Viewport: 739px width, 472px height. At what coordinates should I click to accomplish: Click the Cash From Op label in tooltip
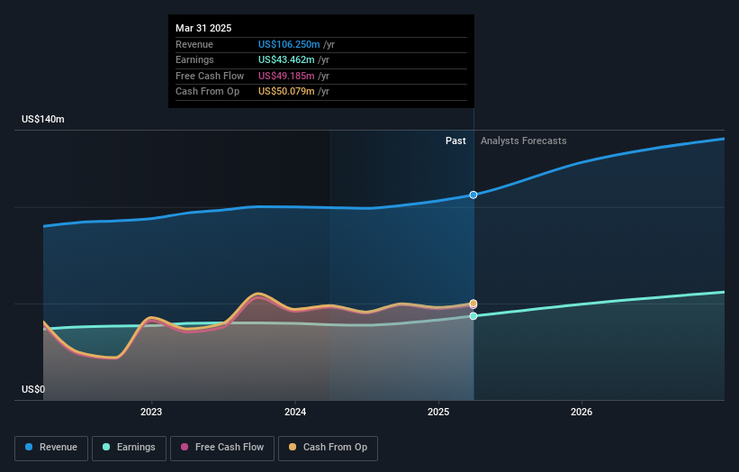207,92
